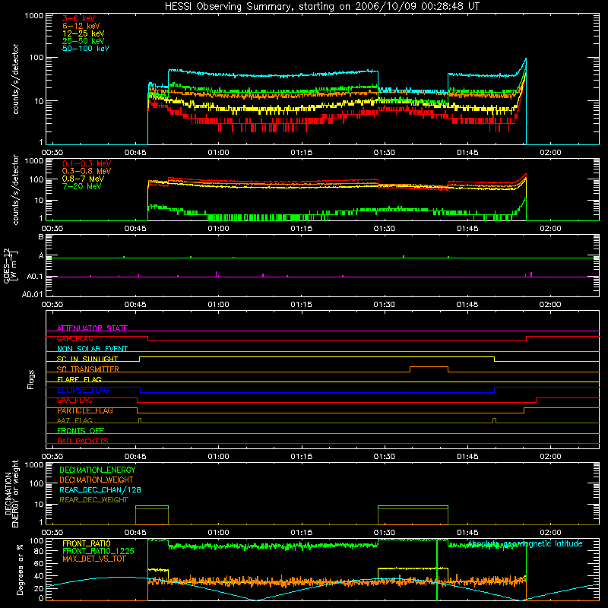The height and width of the screenshot is (608, 608).
Task: Select the FLARE_FLAG label
Action: coord(79,379)
